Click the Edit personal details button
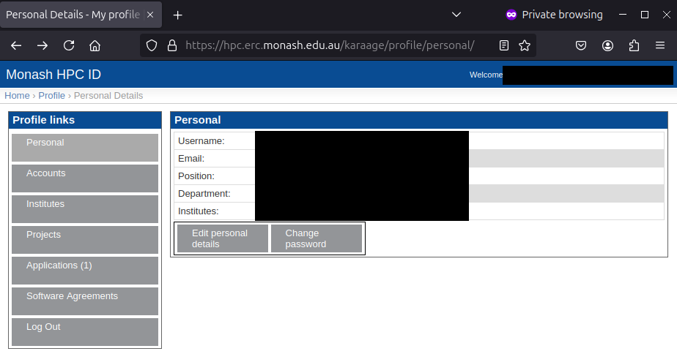The image size is (677, 354). point(222,238)
